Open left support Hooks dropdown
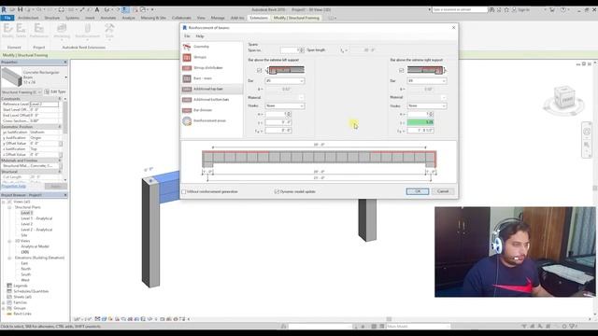 [284, 105]
